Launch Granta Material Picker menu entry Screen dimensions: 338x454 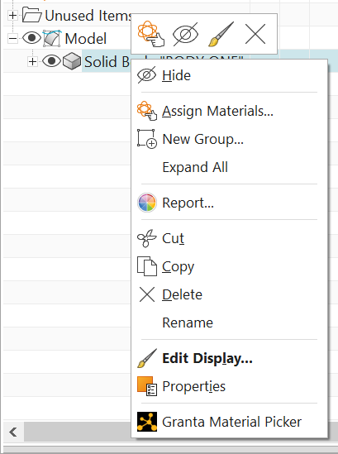coord(229,422)
